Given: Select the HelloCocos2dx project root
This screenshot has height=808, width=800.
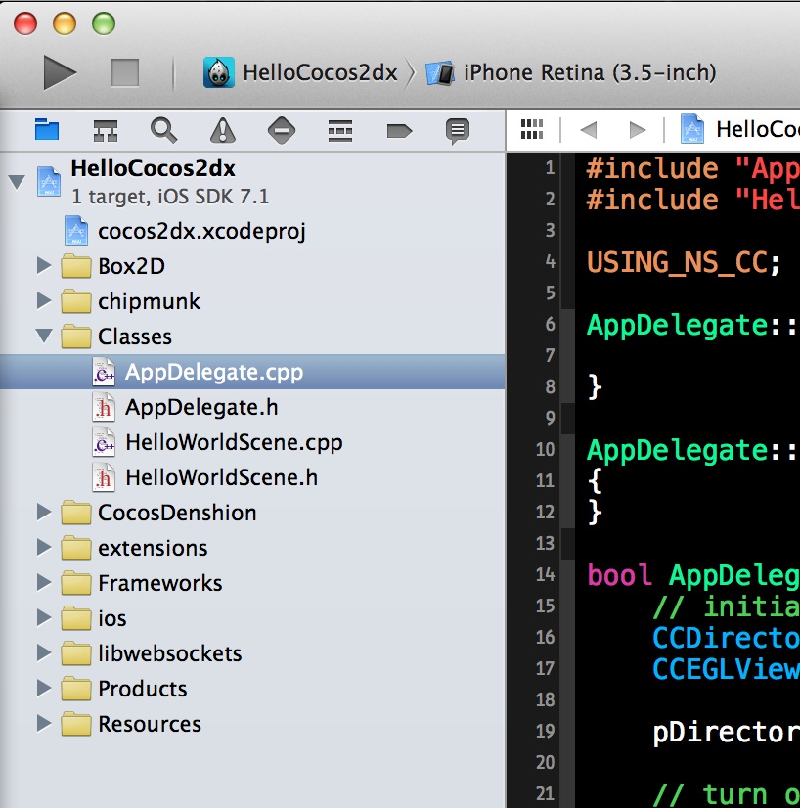Looking at the screenshot, I should point(252,181).
